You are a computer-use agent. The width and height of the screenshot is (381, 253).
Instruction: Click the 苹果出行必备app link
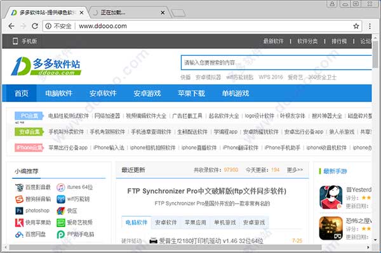point(68,148)
